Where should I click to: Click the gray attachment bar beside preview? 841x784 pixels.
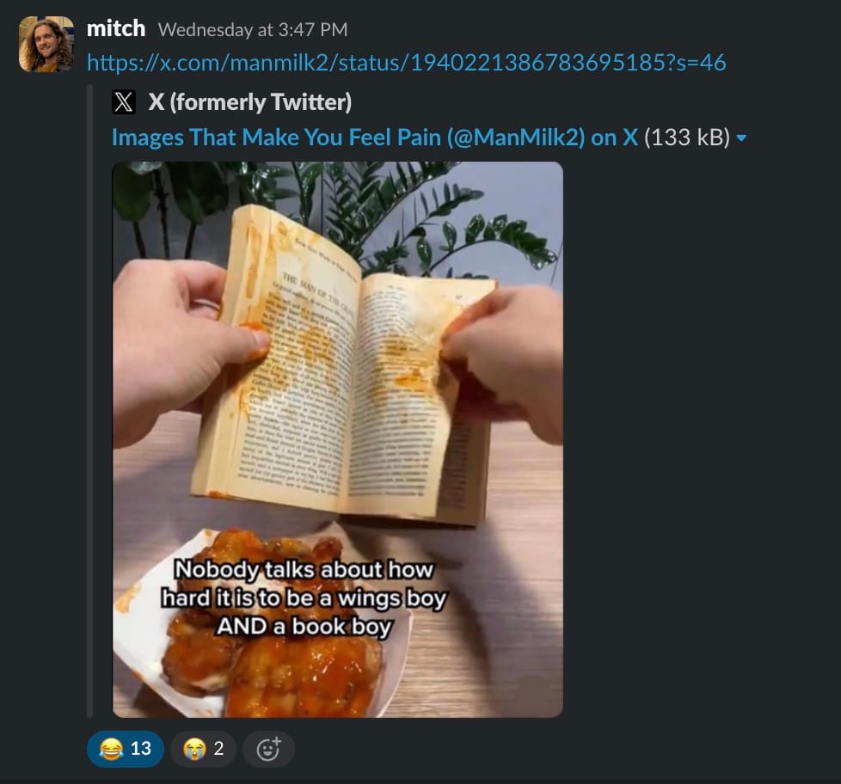tap(90, 401)
